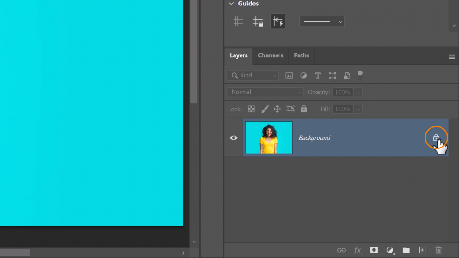Collapse the Guides section

(x=231, y=4)
